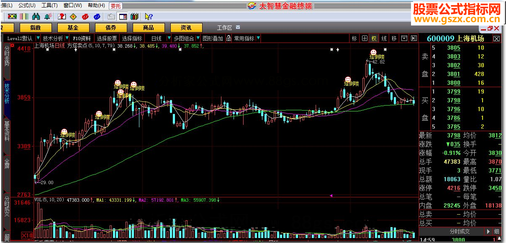The width and height of the screenshot is (506, 243).
Task: Open the 工具(T) menu
Action: coord(50,5)
